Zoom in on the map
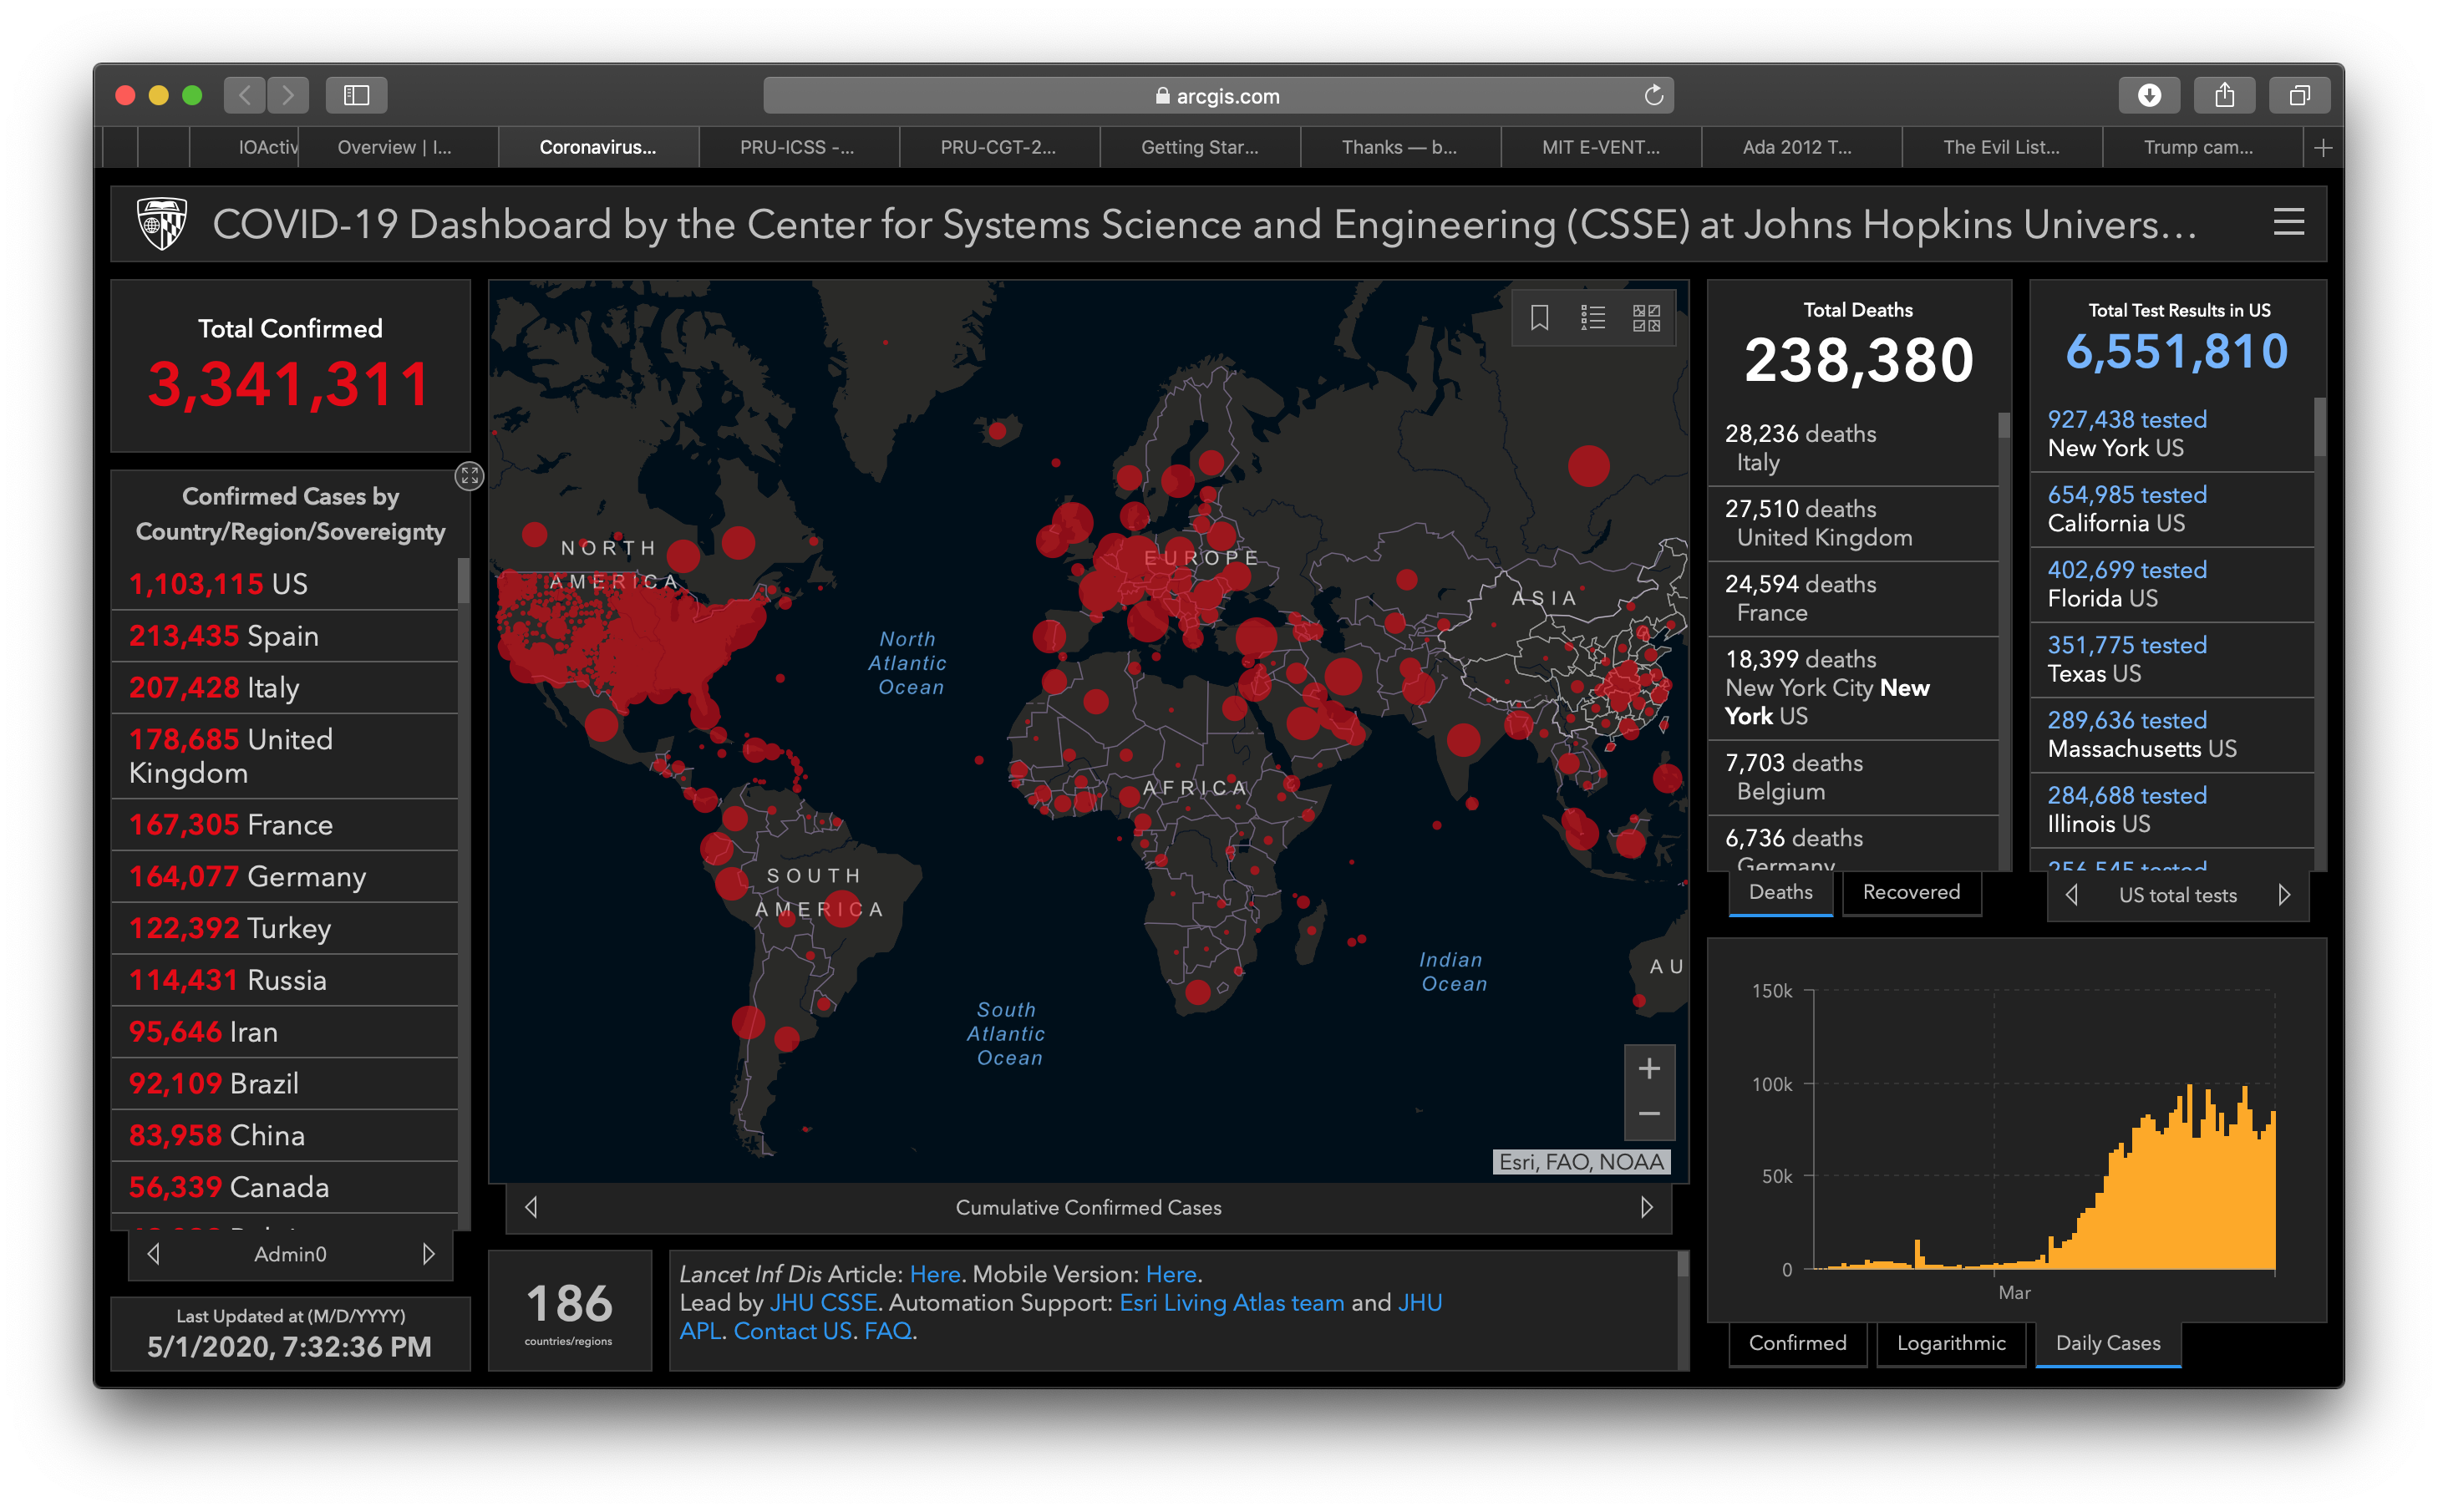 [1649, 1069]
